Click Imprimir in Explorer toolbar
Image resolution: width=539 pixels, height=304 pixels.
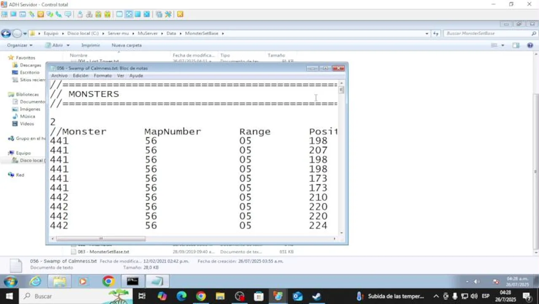coord(91,45)
